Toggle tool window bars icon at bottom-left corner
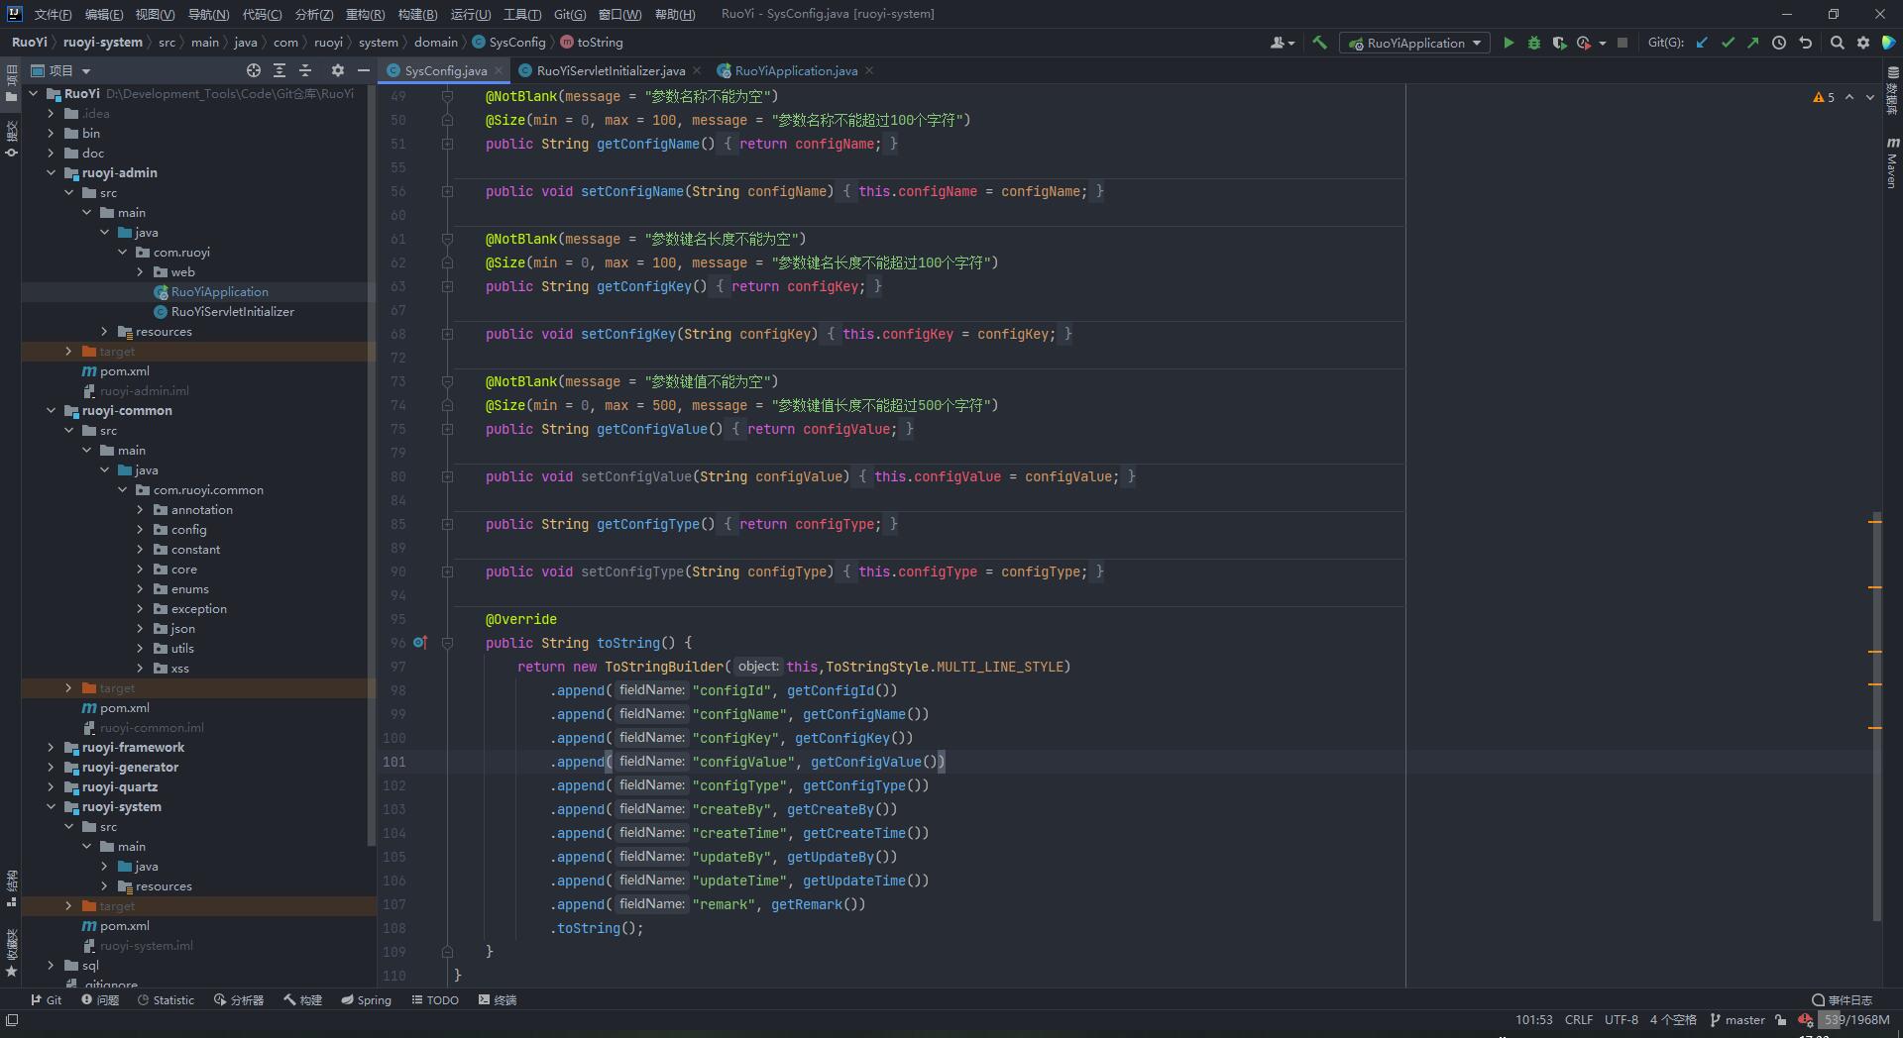 (12, 1020)
